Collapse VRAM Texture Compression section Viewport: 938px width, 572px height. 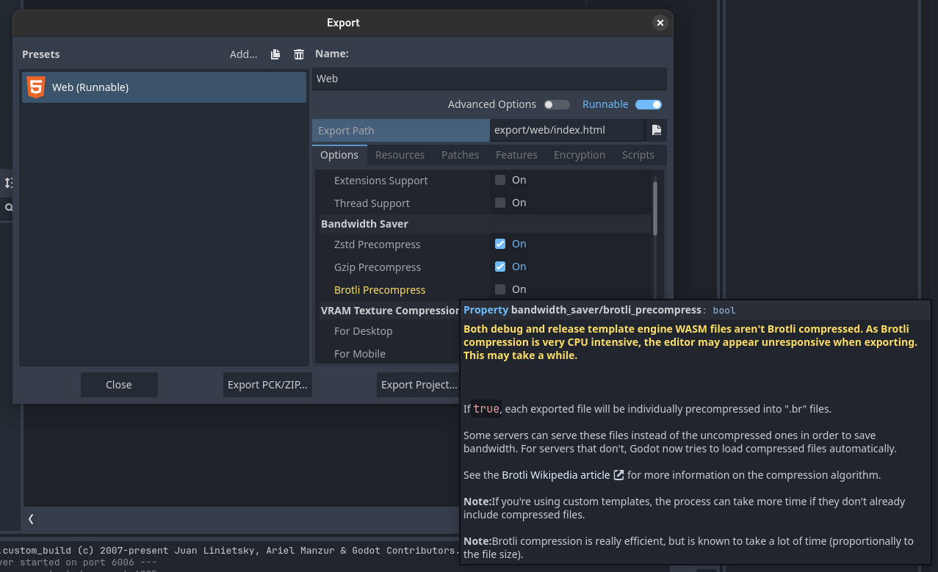(x=390, y=311)
